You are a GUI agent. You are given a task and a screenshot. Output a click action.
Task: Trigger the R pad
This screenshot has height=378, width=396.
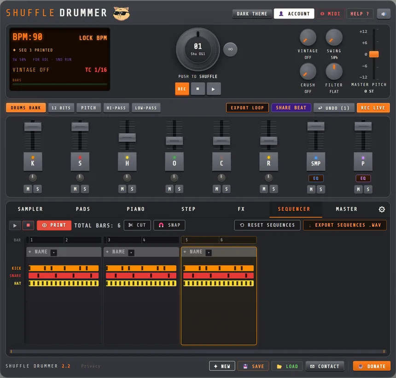tap(269, 161)
